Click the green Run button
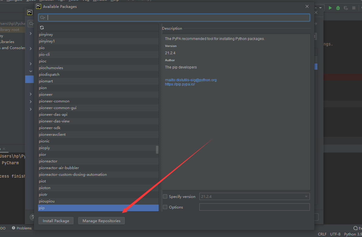 click(x=330, y=8)
